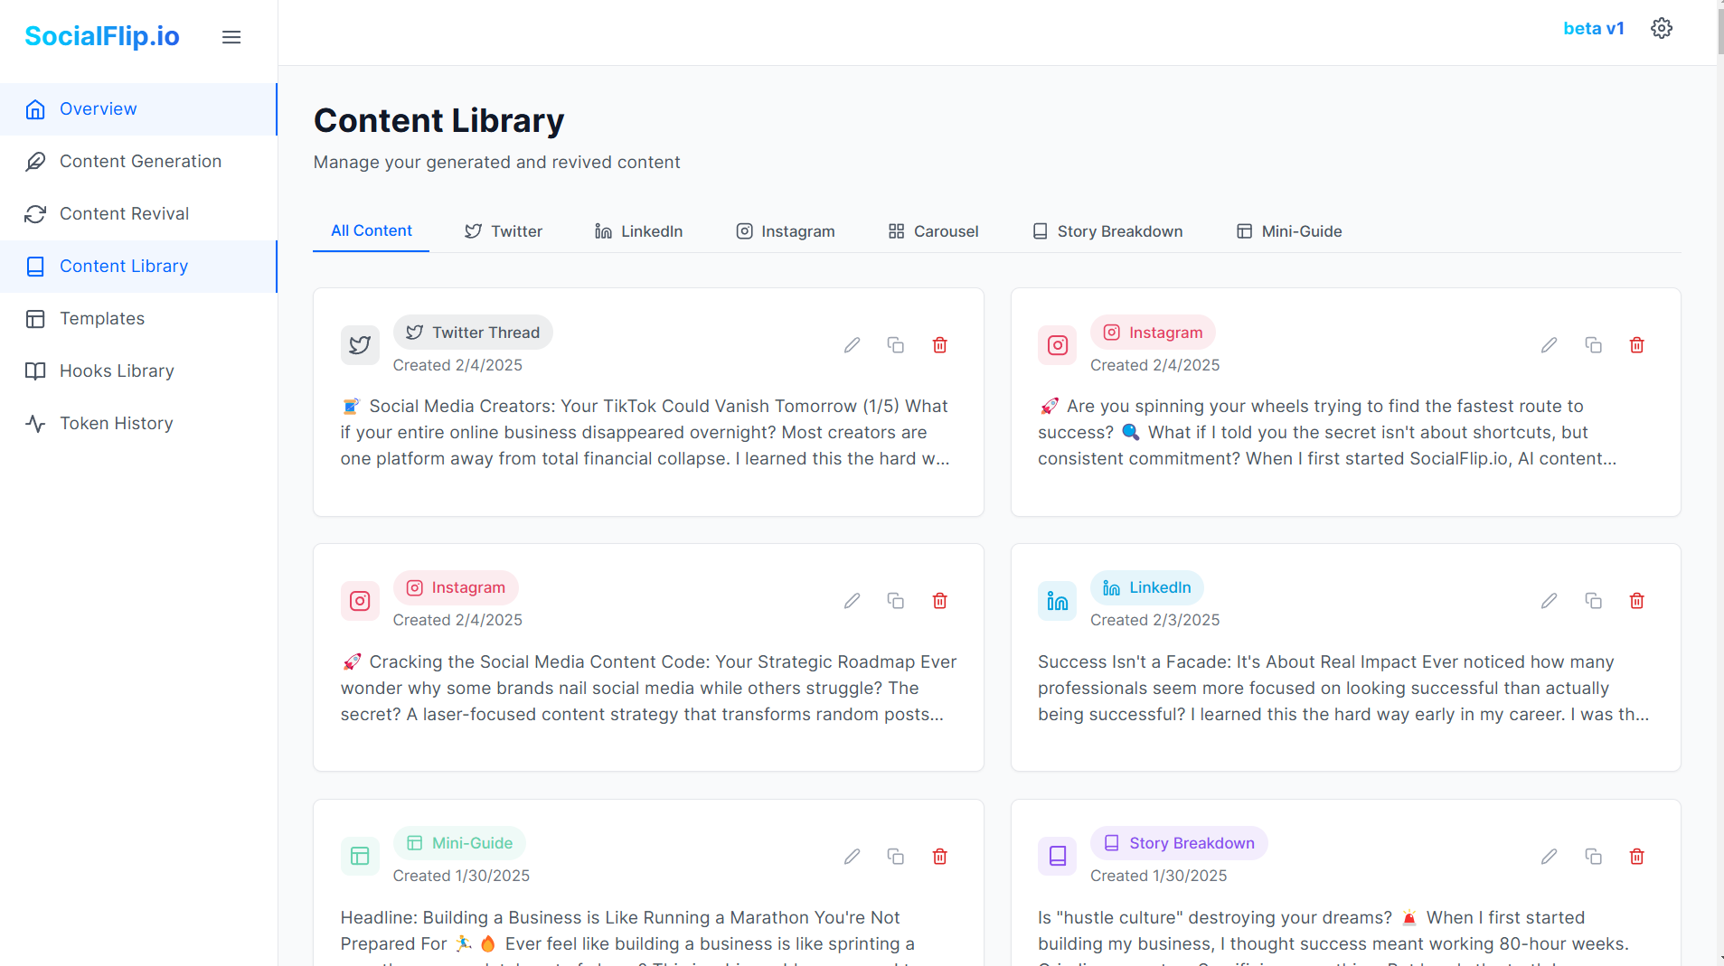Copy the 'Cracking the Social Media' Instagram card
1724x966 pixels.
[896, 601]
